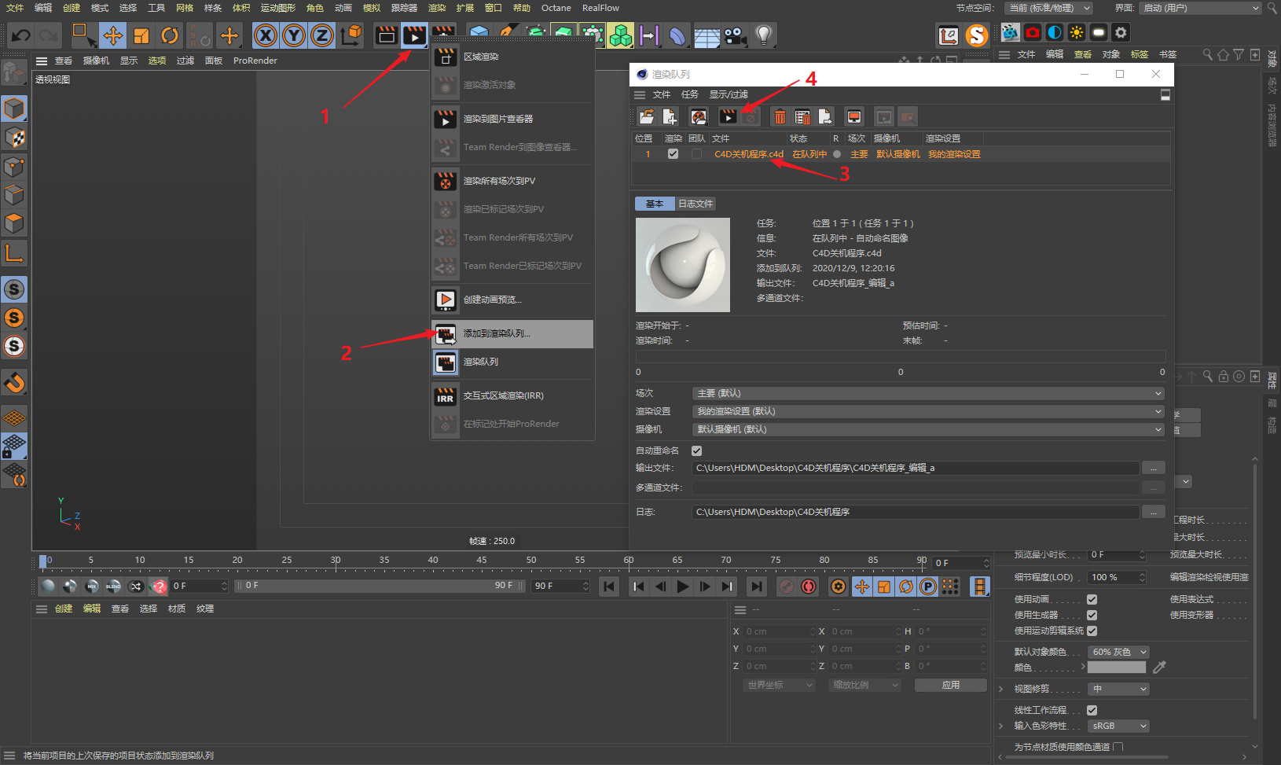The image size is (1281, 765).
Task: Open the 世界坐标 dropdown
Action: (x=780, y=685)
